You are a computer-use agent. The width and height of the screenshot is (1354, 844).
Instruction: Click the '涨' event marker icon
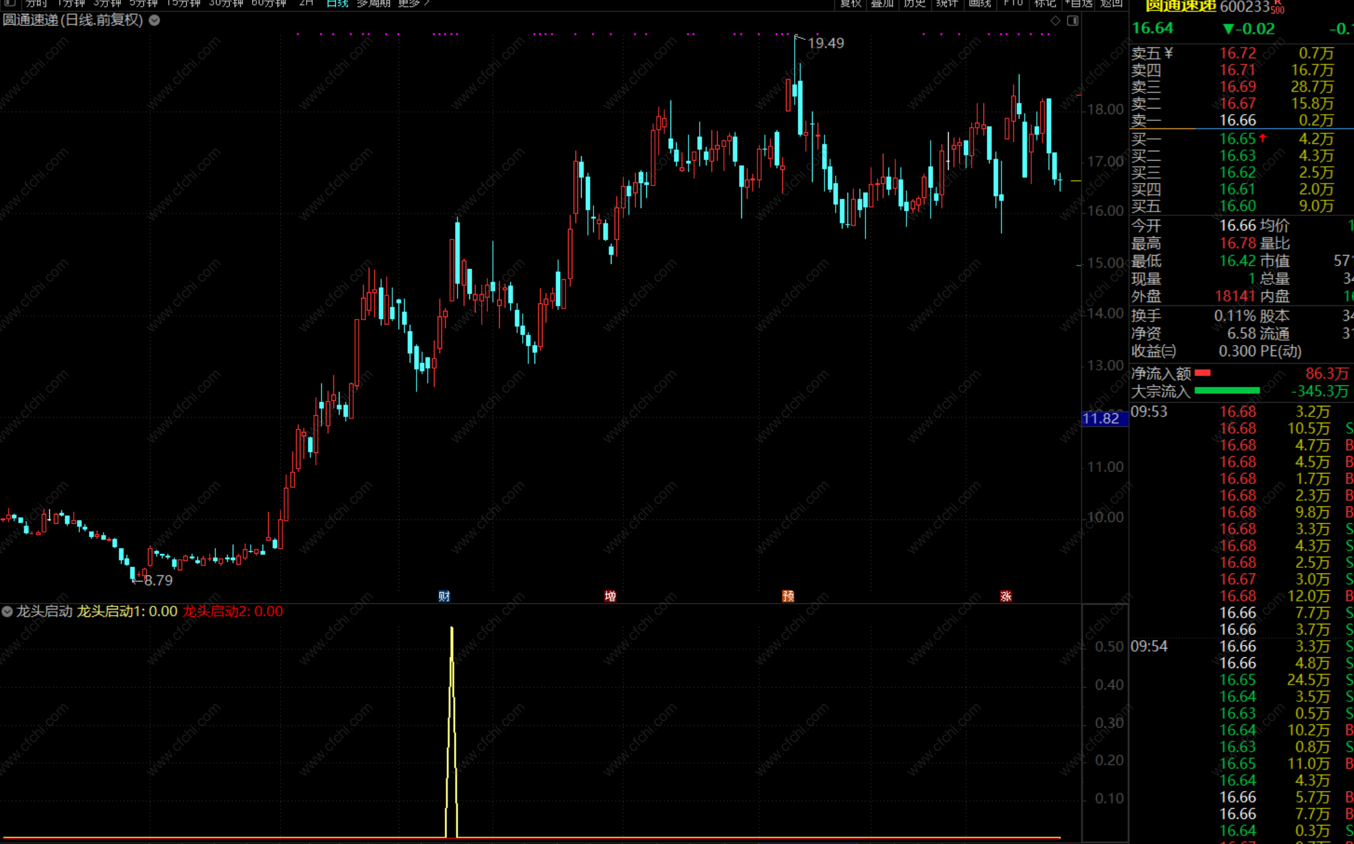coord(1006,596)
